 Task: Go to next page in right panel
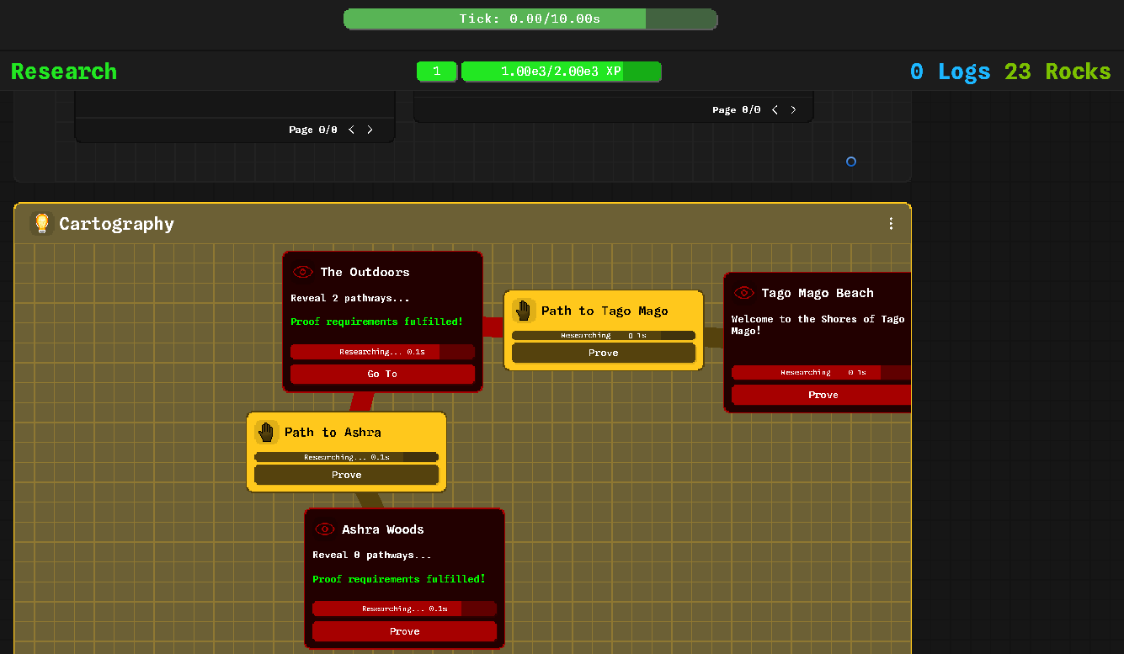coord(793,109)
